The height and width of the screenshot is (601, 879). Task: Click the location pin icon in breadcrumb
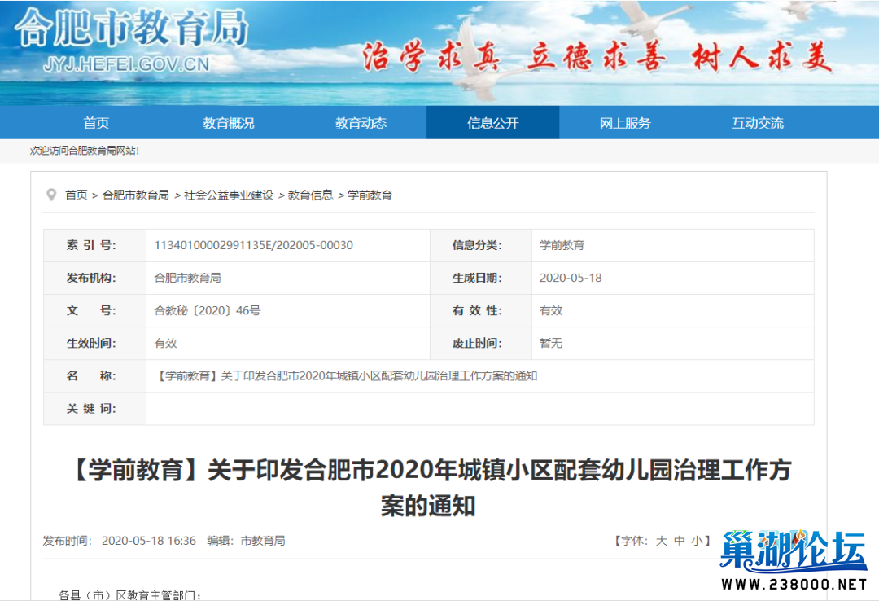pos(51,195)
